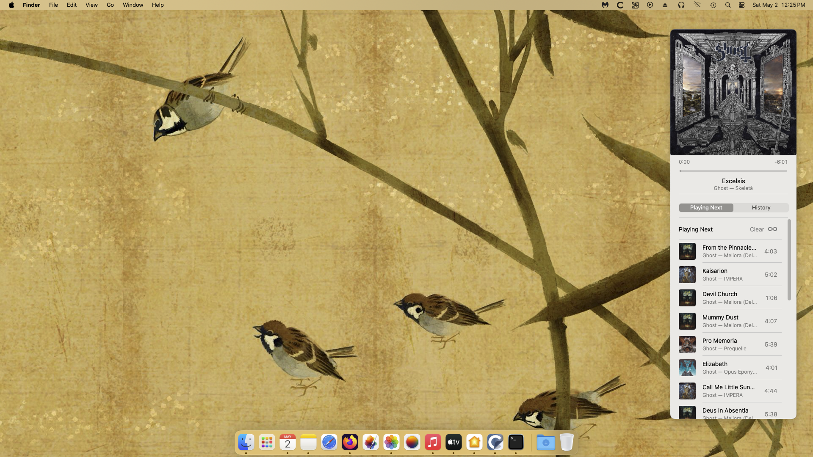This screenshot has height=457, width=813.
Task: Open Finder from the Dock
Action: tap(246, 443)
